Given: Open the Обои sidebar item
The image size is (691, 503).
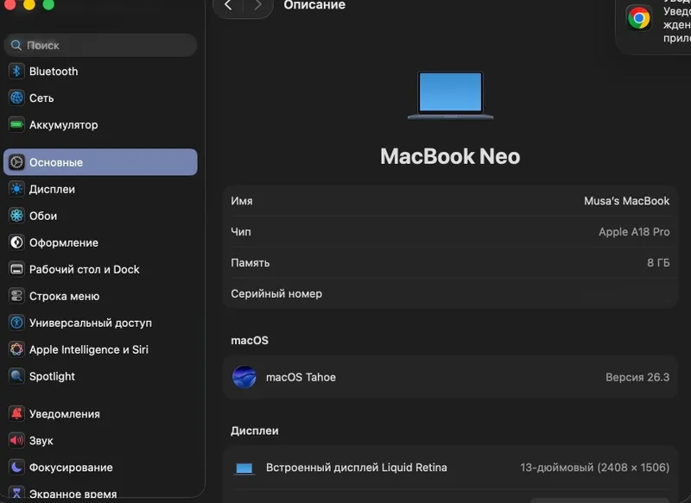Looking at the screenshot, I should 100,216.
